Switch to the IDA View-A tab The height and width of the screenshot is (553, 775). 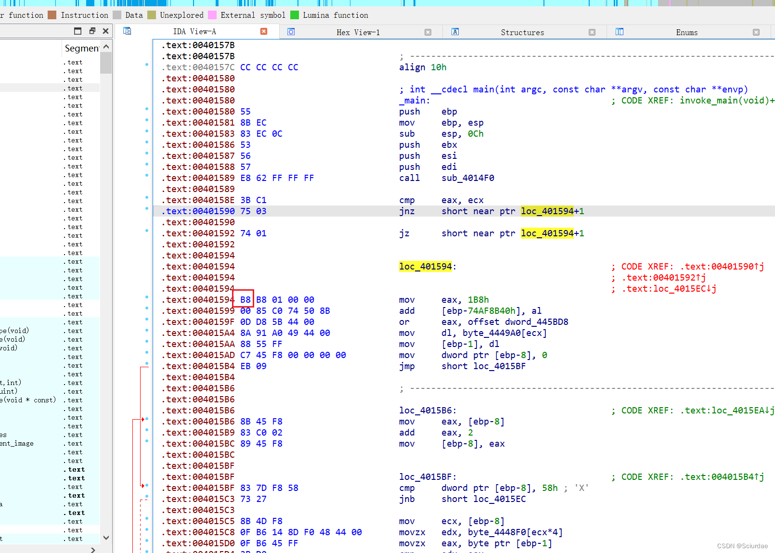pyautogui.click(x=194, y=32)
